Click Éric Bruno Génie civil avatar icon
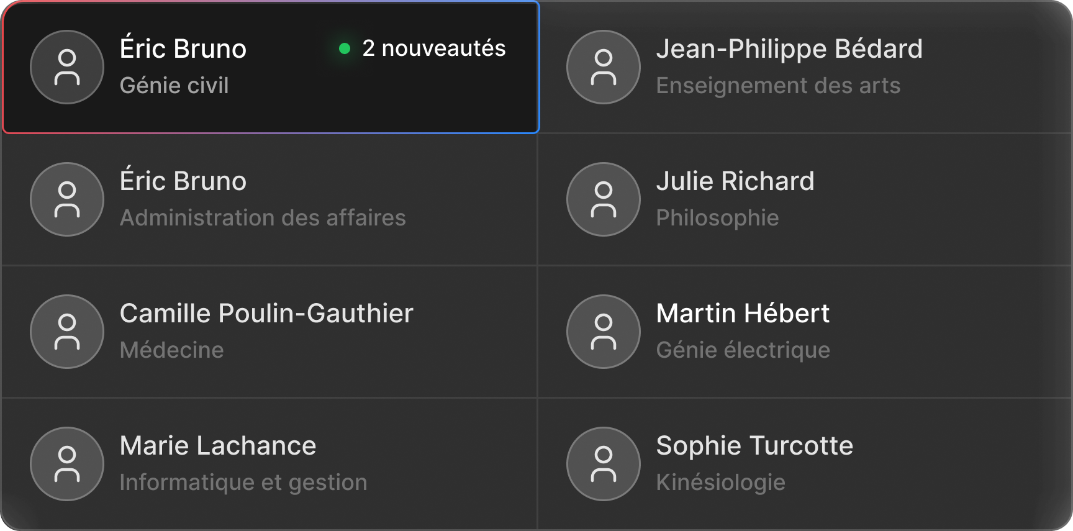Viewport: 1073px width, 531px height. [67, 67]
